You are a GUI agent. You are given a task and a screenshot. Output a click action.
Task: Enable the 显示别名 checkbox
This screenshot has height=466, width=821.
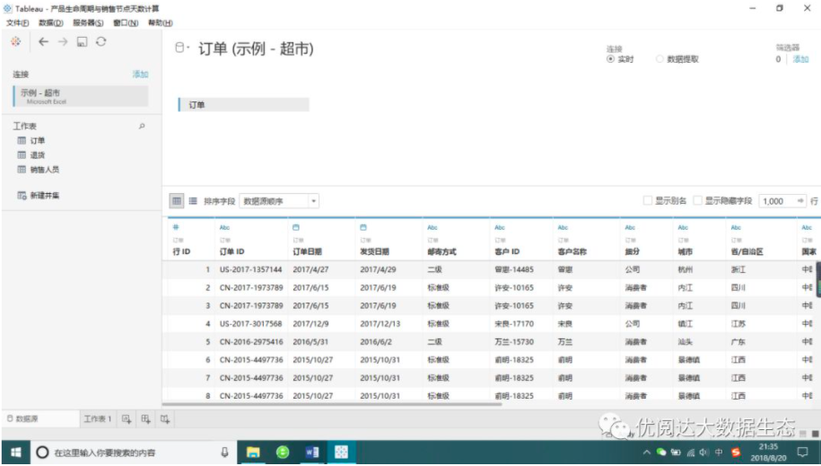pos(647,201)
